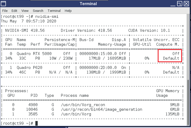191x128 pixels.
Task: Open the Terminal menu
Action: [x=54, y=11]
